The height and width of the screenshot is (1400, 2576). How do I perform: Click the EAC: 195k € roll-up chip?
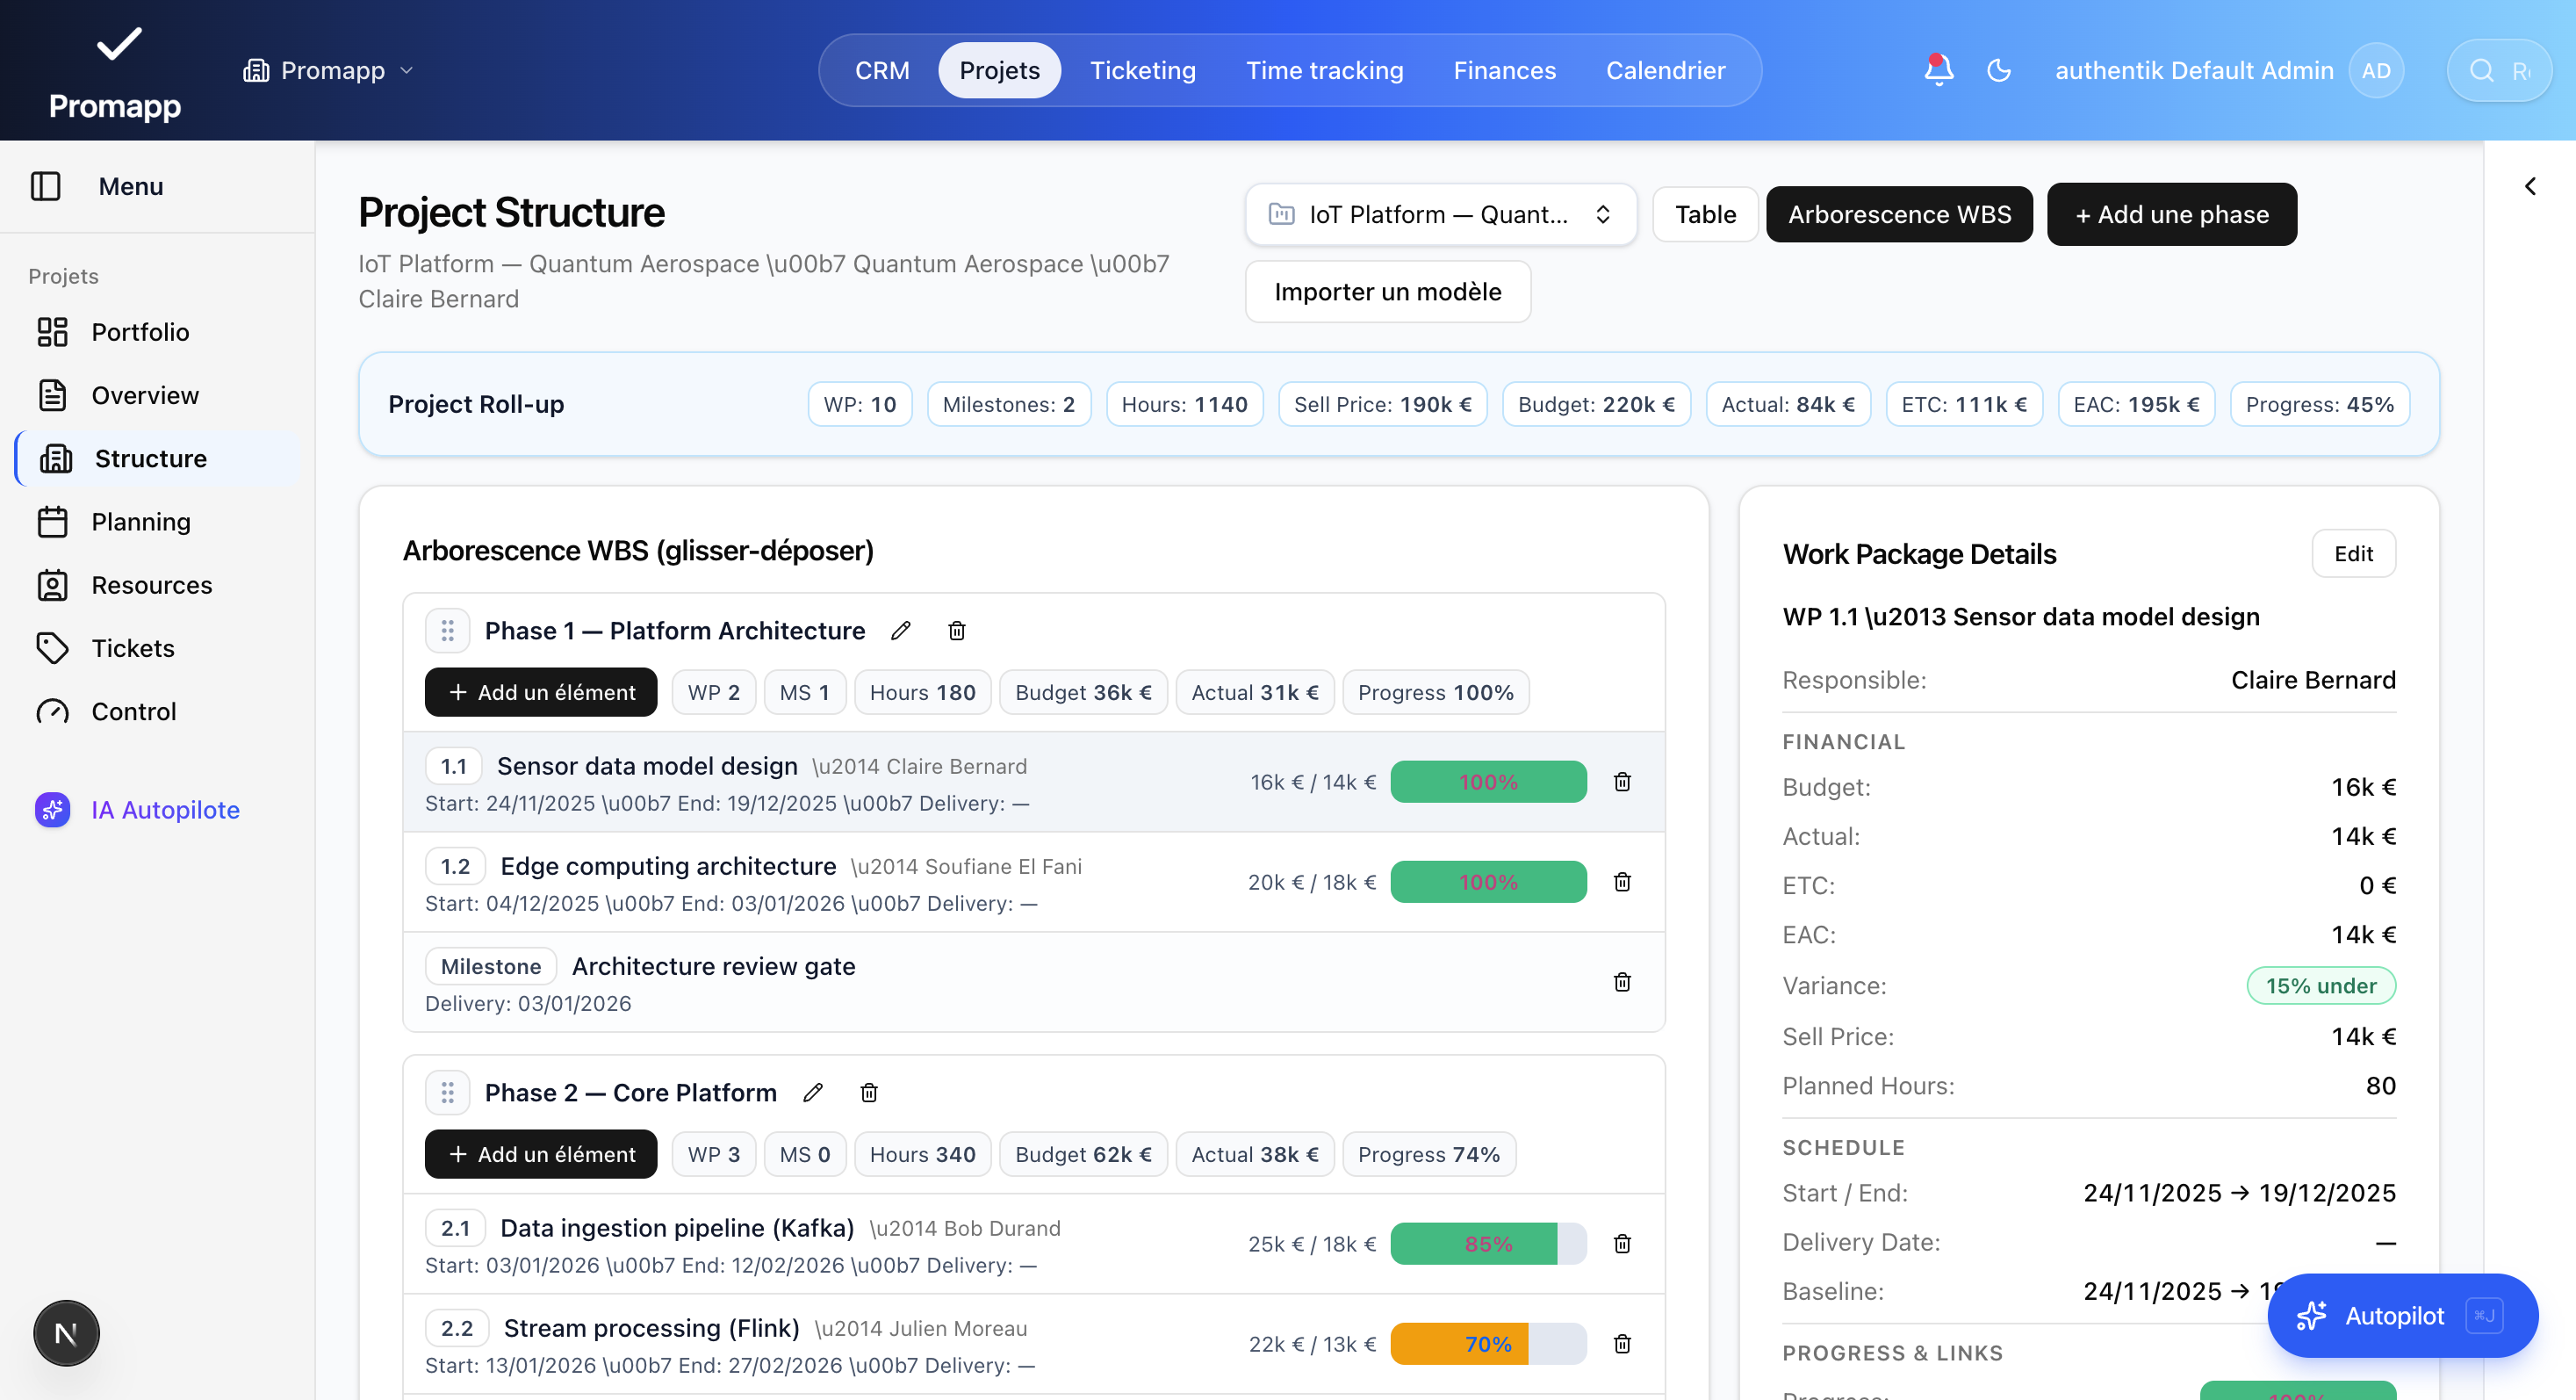pyautogui.click(x=2136, y=404)
